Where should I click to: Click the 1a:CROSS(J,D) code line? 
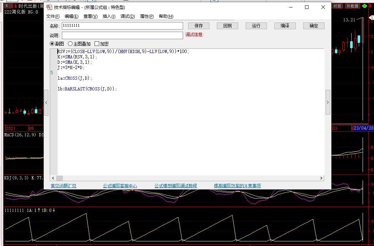click(x=75, y=78)
